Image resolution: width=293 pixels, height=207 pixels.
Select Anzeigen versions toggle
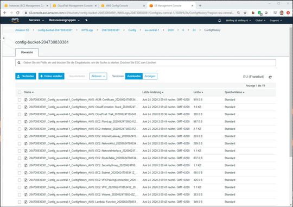(x=150, y=76)
